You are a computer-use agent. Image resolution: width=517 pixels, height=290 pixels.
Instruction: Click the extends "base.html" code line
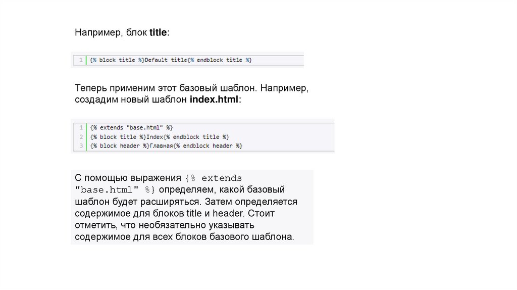[132, 128]
